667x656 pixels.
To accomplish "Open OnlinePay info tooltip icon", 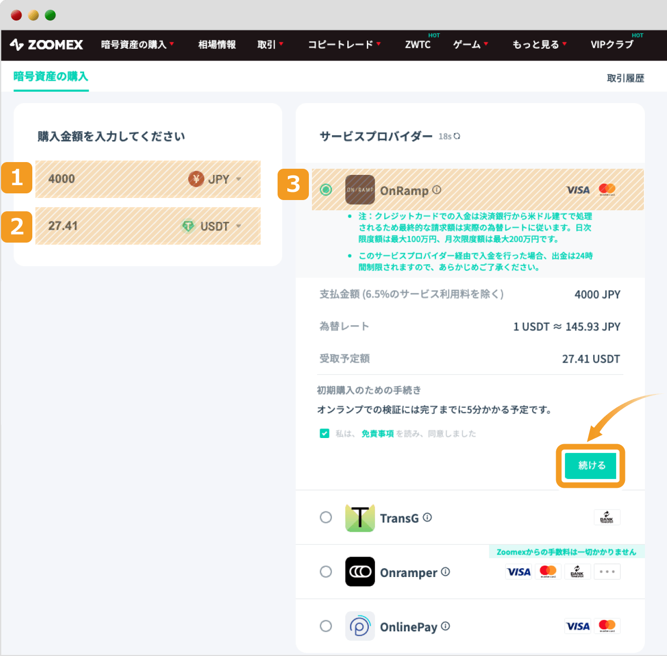I will coord(445,626).
